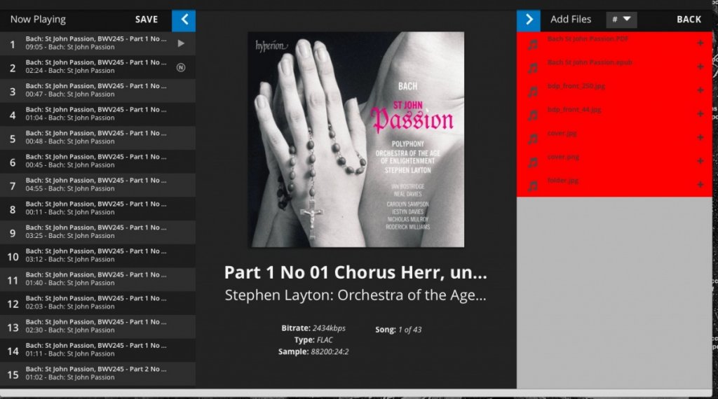The image size is (718, 399).
Task: Select the file name Bach St John Passion.PDF
Action: pyautogui.click(x=588, y=38)
